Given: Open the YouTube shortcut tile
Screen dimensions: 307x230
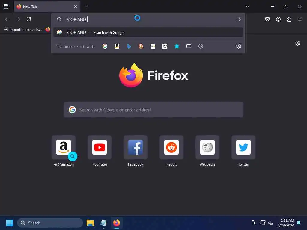Looking at the screenshot, I should pos(100,147).
